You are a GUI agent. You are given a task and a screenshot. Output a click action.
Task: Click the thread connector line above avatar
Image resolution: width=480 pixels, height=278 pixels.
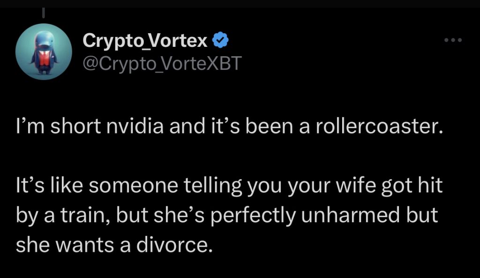click(x=44, y=13)
